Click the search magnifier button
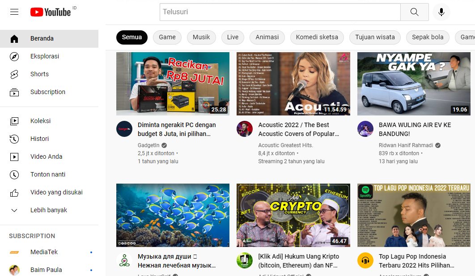Image resolution: width=475 pixels, height=276 pixels. [415, 12]
